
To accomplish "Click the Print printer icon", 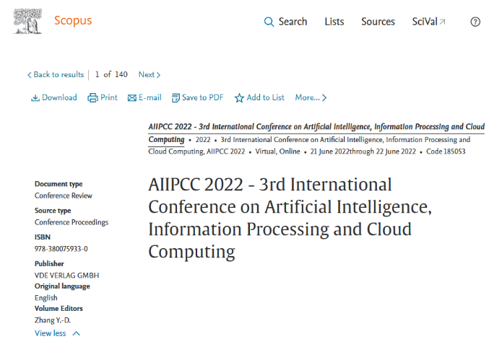I will tap(92, 98).
